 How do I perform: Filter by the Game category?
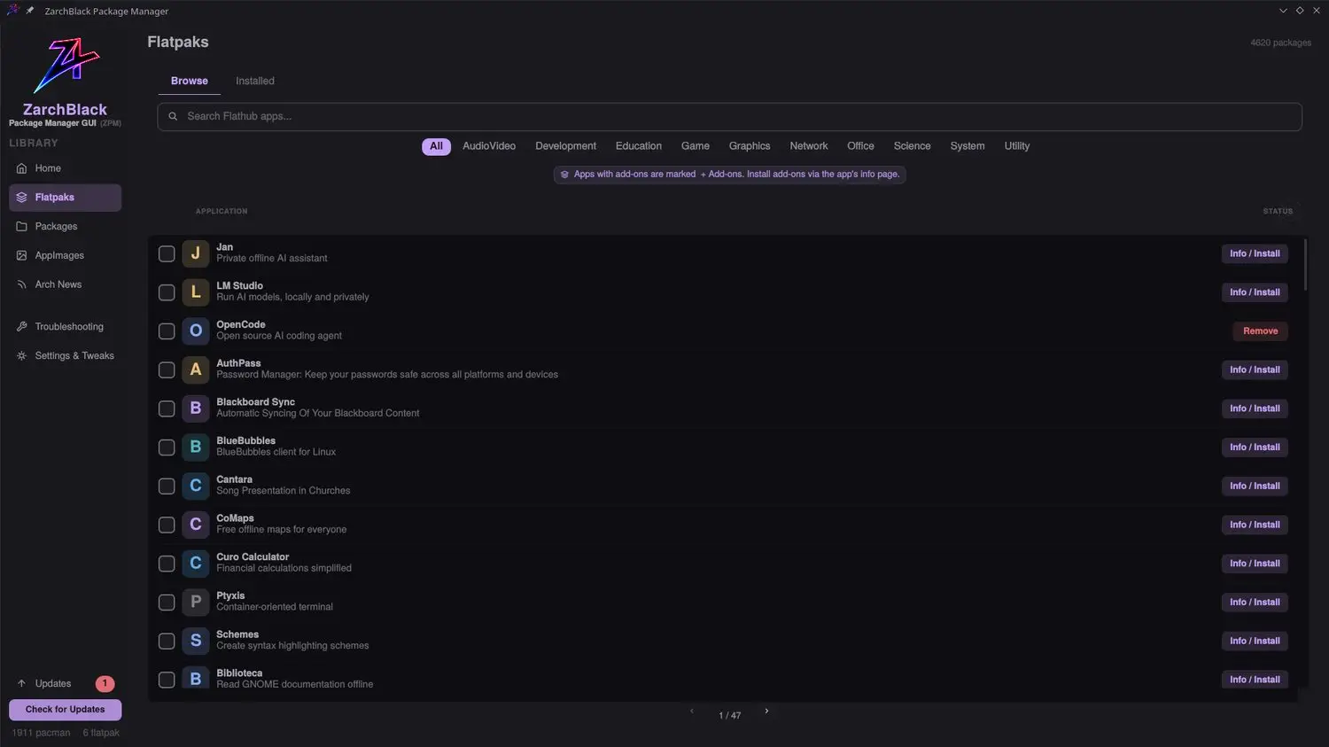696,146
